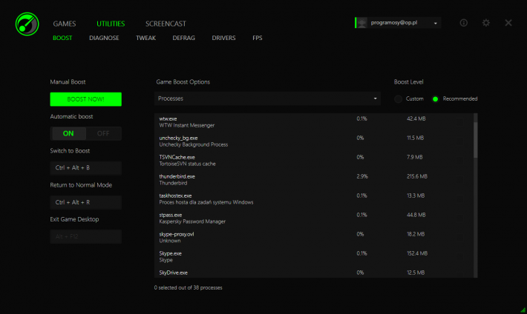The height and width of the screenshot is (314, 527).
Task: Click the window resize grip icon
Action: tap(523, 310)
